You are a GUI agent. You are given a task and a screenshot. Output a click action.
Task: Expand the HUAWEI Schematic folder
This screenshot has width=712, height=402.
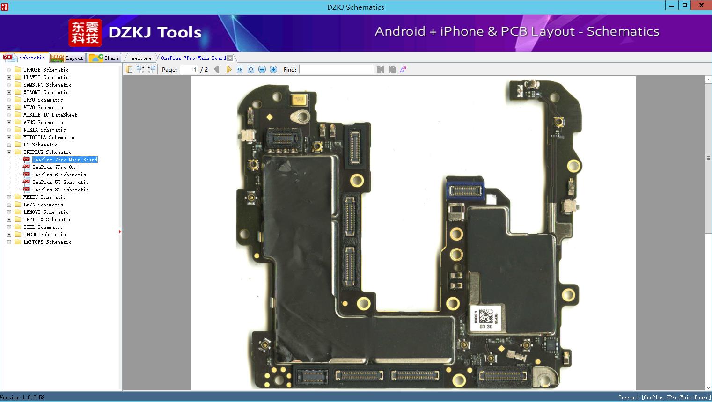pyautogui.click(x=9, y=77)
